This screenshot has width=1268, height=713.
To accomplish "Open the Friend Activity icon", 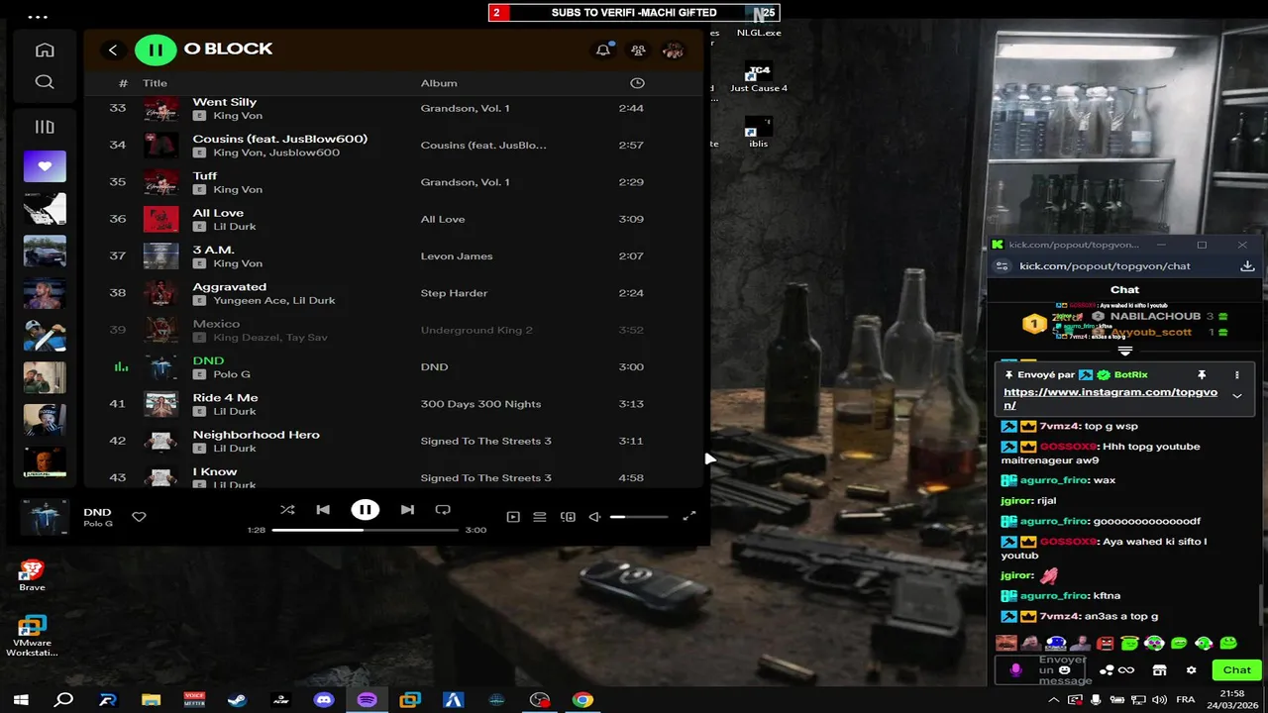I will pyautogui.click(x=639, y=50).
